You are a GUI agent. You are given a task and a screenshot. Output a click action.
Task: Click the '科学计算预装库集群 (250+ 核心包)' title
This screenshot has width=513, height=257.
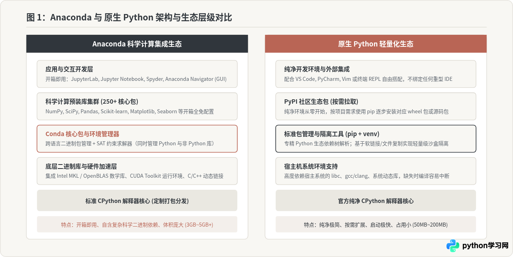[92, 102]
